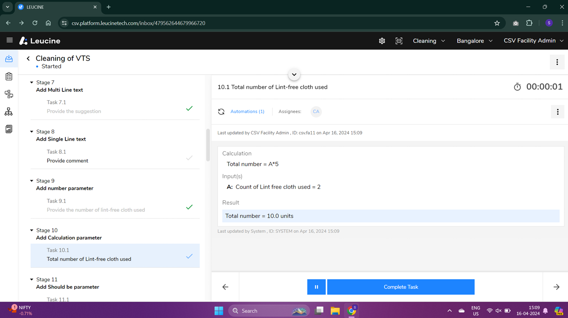Screen dimensions: 568x318
Task: Open the settings gear icon
Action: click(382, 41)
